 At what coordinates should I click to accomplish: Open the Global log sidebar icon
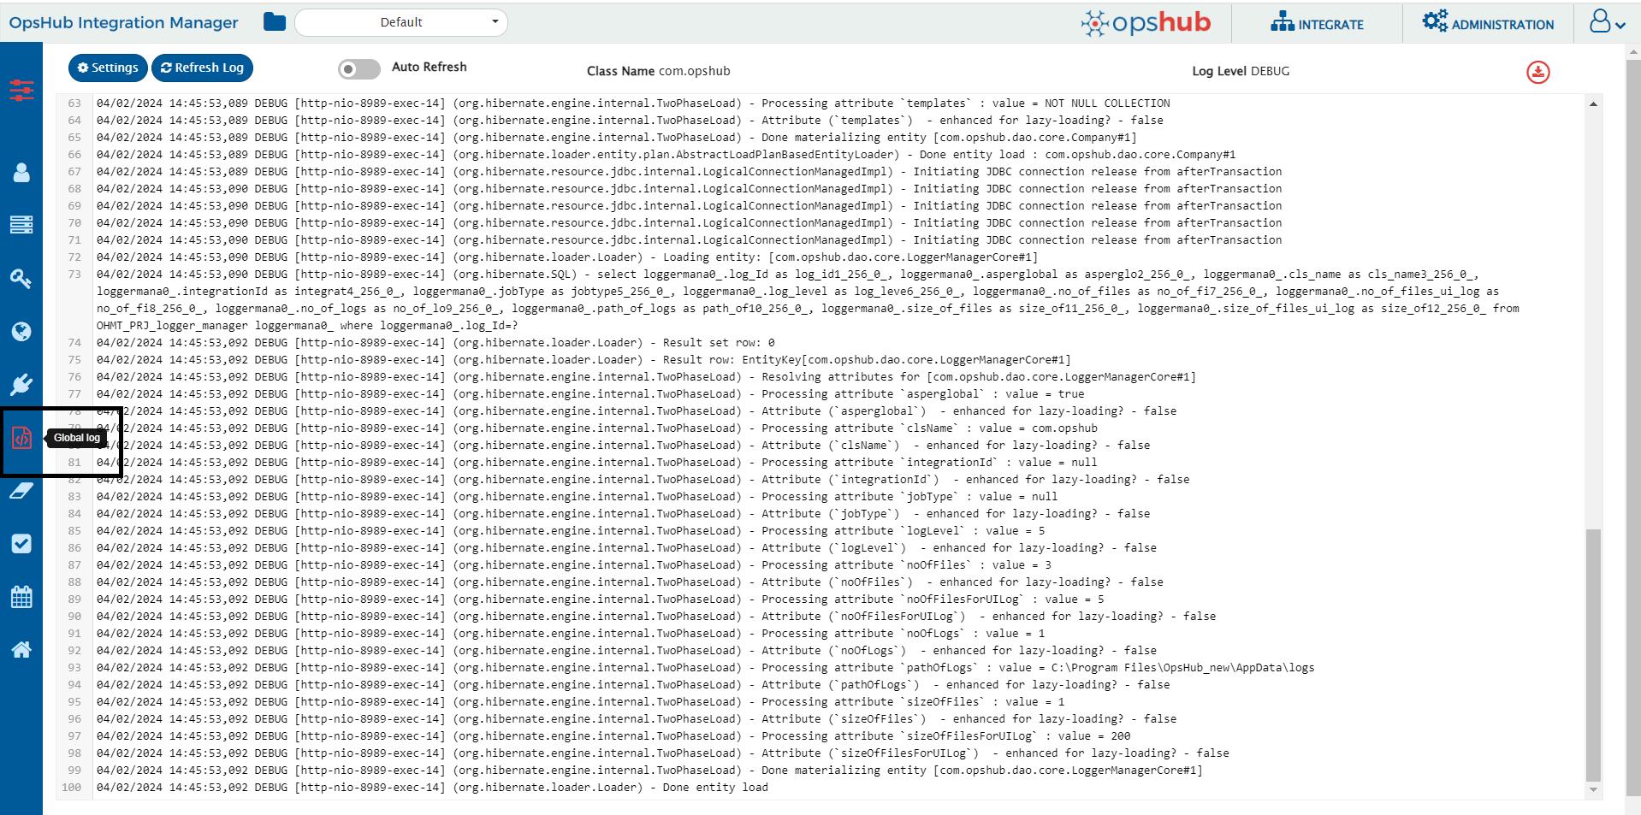[x=21, y=439]
